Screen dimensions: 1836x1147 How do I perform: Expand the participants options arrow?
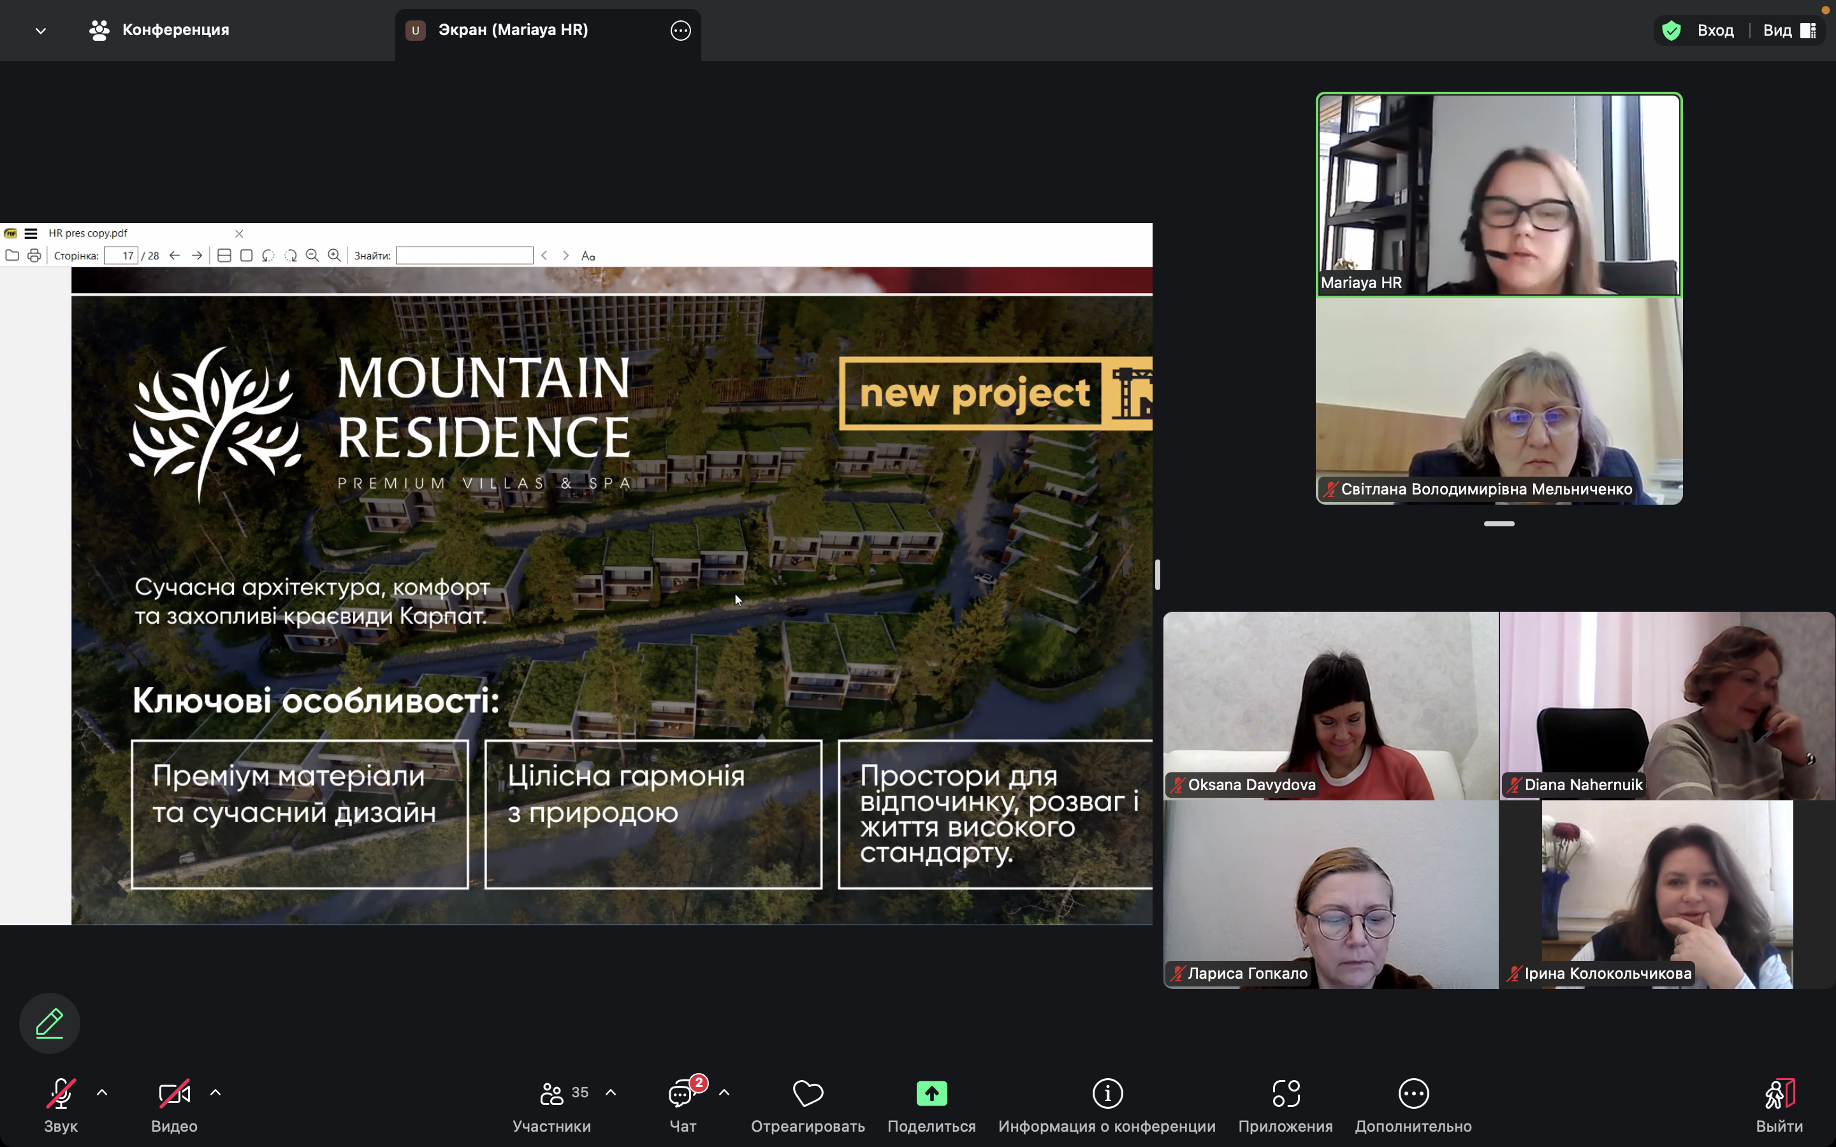[x=611, y=1092]
